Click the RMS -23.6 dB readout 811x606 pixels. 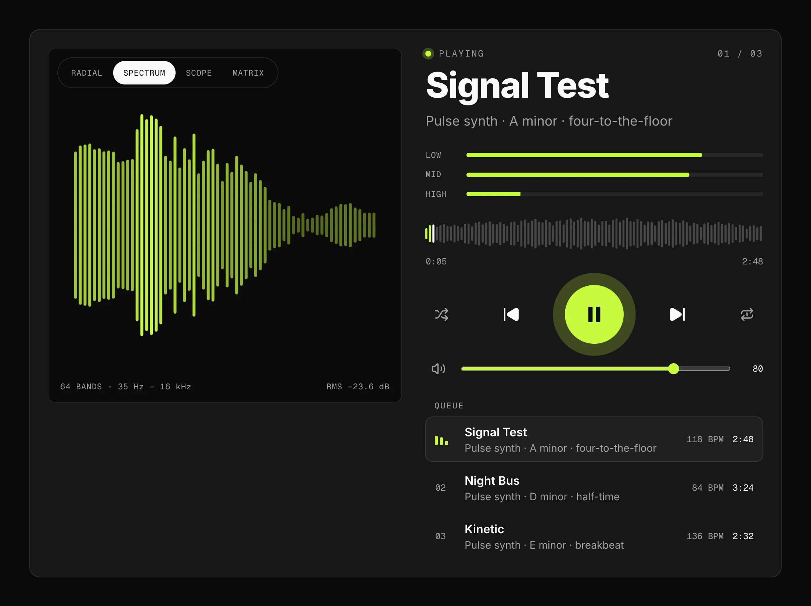point(358,387)
